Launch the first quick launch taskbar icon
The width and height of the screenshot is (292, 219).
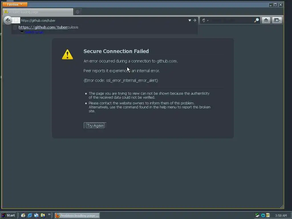(23, 215)
